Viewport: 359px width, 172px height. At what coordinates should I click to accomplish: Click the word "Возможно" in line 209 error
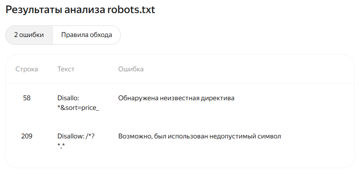[x=133, y=136]
